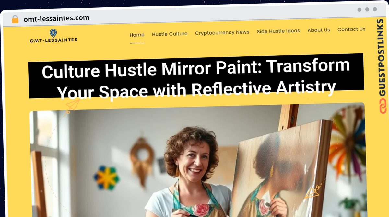The image size is (389, 217).
Task: Click the last gray window dot
Action: [x=375, y=9]
